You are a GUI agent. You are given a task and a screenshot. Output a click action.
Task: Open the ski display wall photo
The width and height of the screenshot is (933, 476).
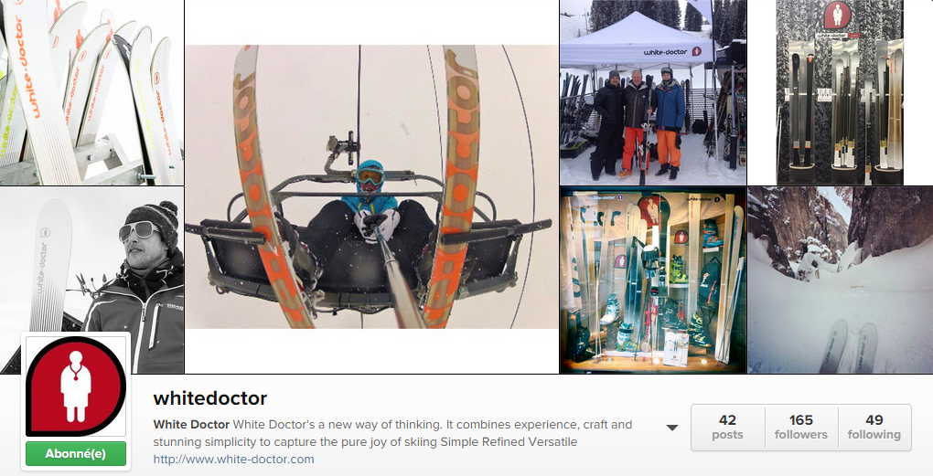coord(840,92)
